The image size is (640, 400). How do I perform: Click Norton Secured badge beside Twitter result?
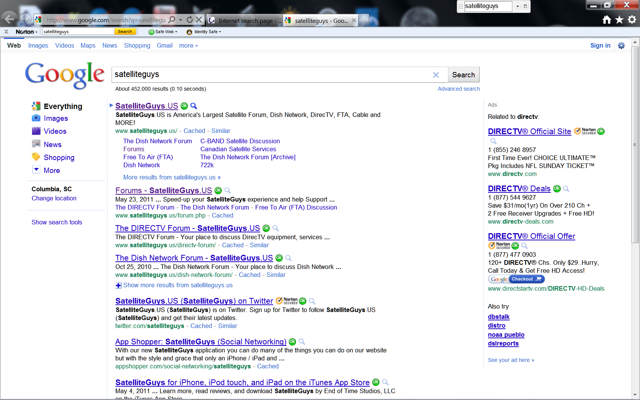tap(287, 301)
